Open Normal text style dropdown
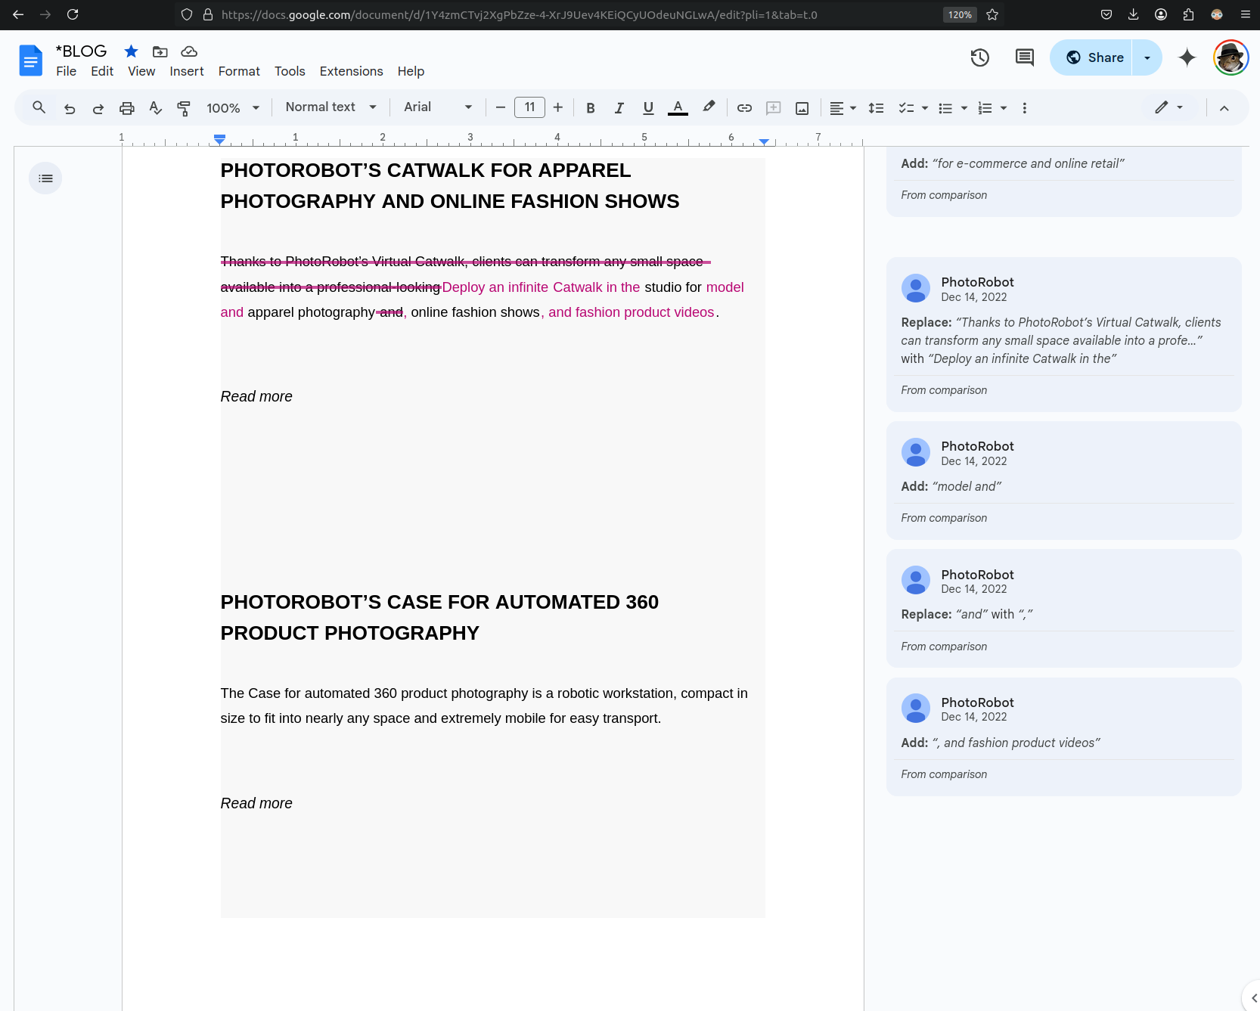1260x1011 pixels. pyautogui.click(x=331, y=107)
